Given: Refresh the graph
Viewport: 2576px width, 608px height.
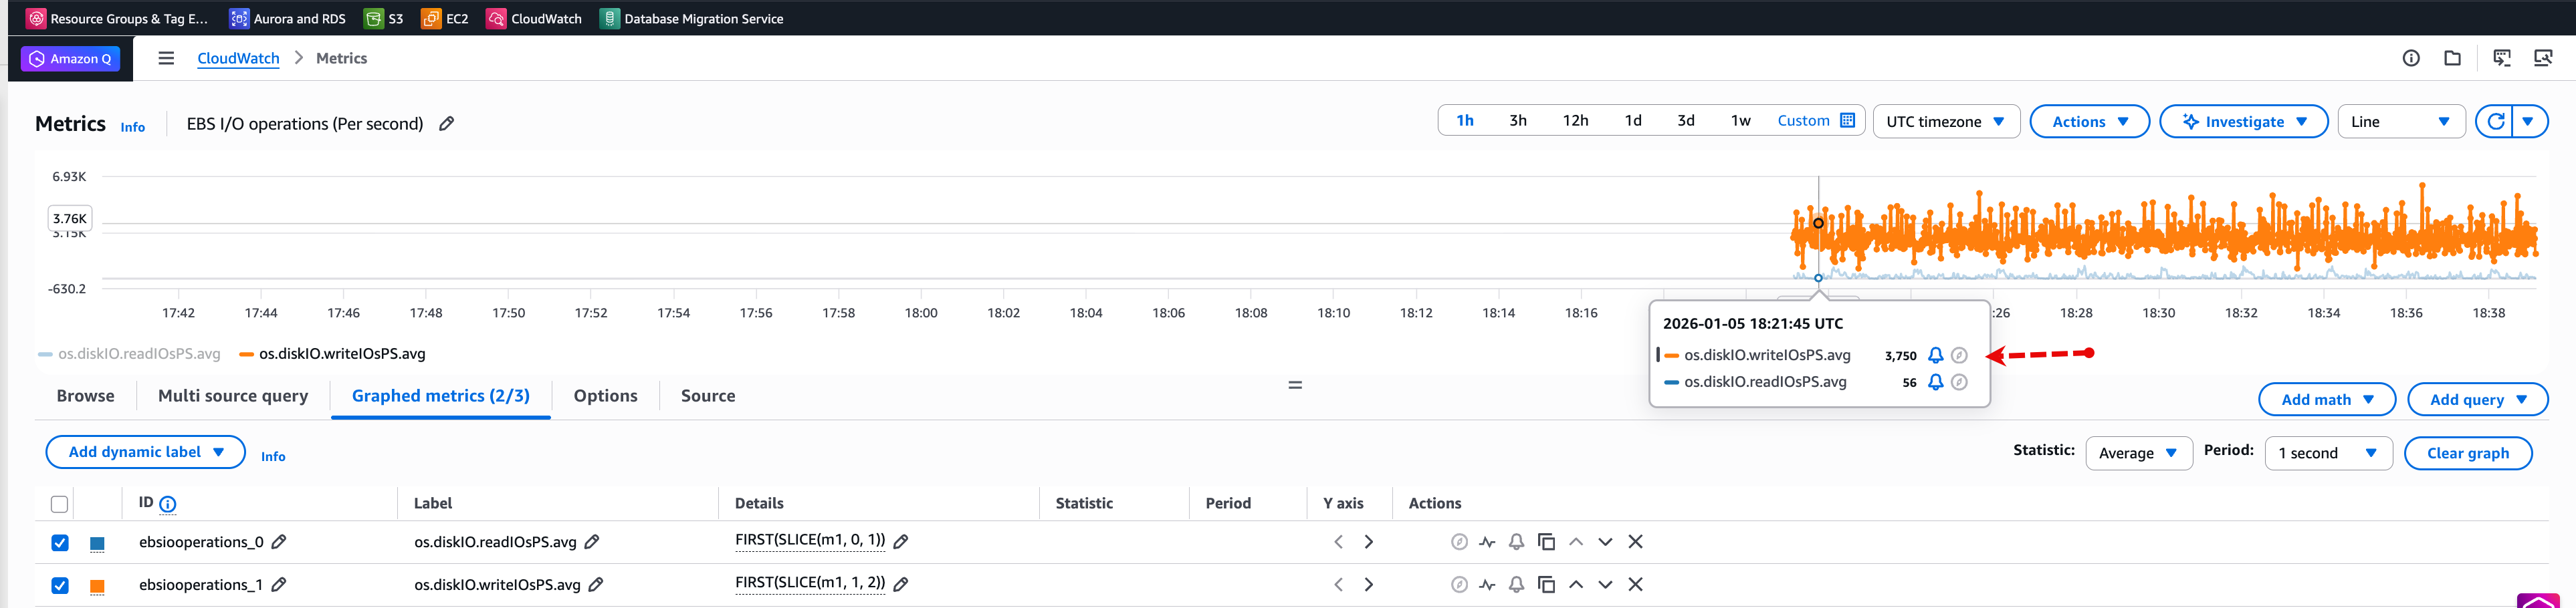Looking at the screenshot, I should (2495, 122).
